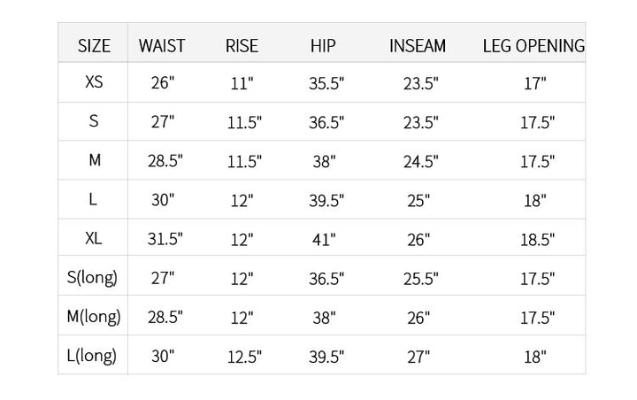This screenshot has height=400, width=637.
Task: Select the XS size row label
Action: tap(94, 82)
